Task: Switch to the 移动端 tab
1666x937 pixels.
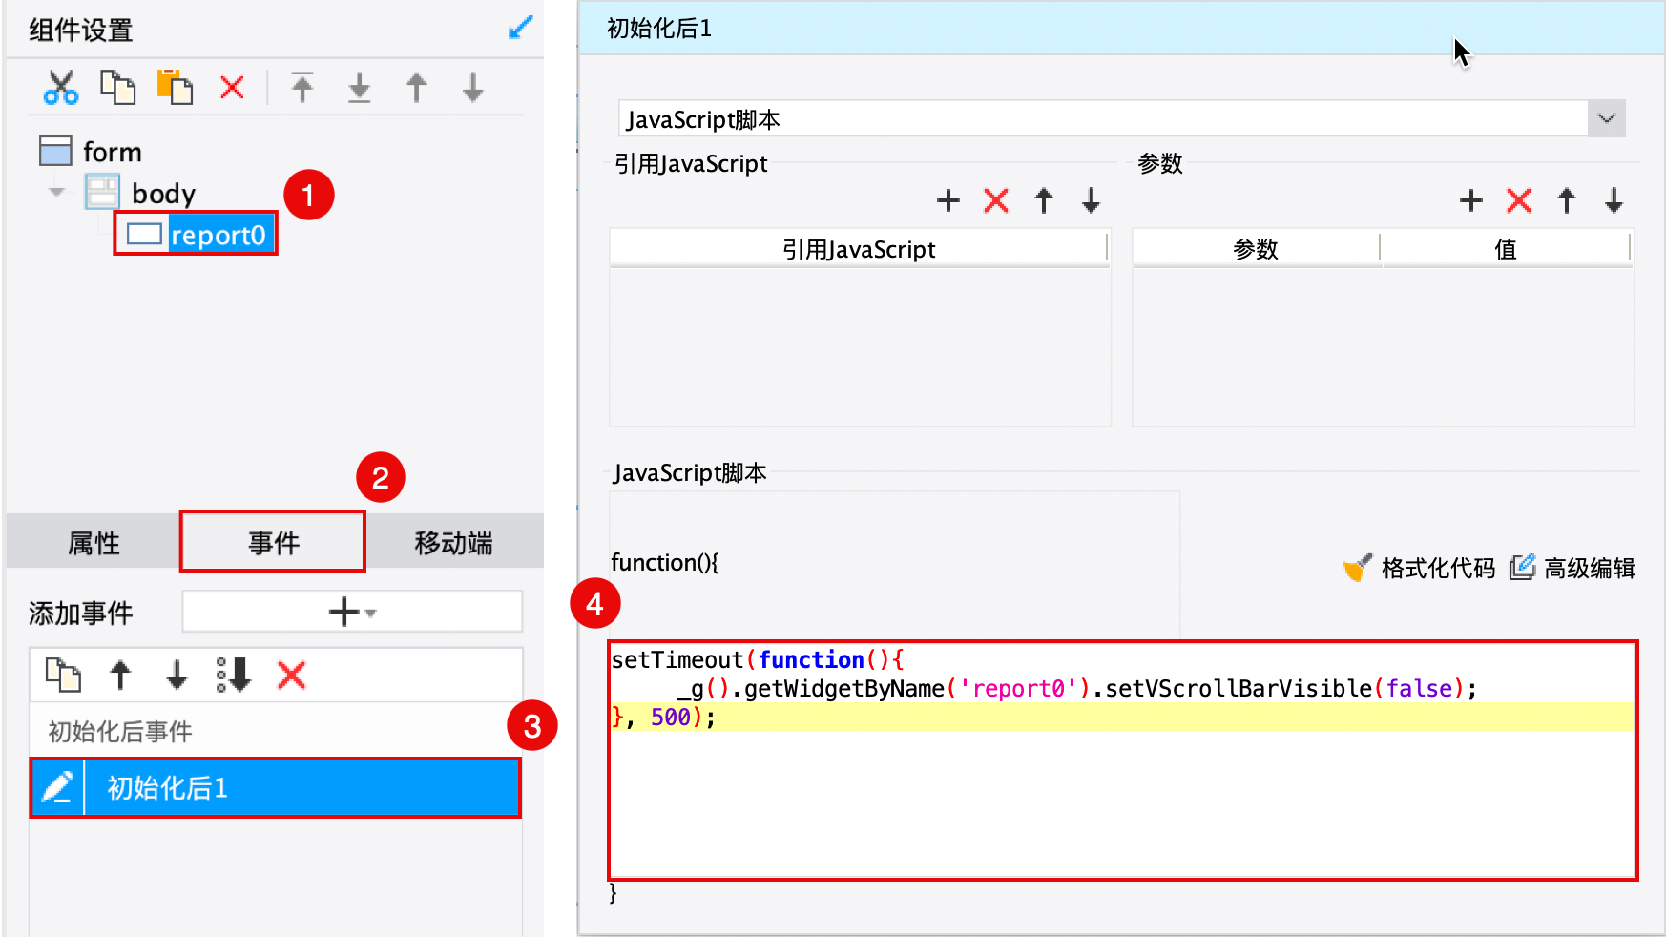Action: [x=454, y=543]
